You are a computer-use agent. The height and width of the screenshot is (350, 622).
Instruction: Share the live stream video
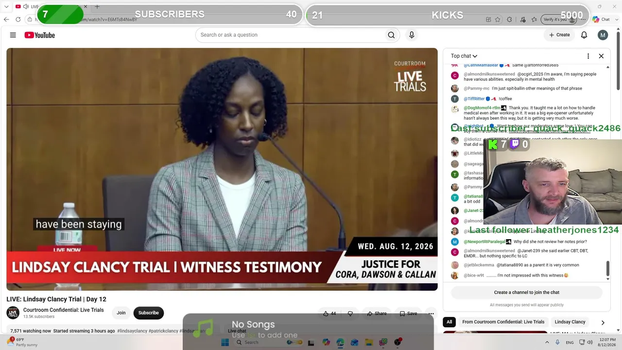[377, 314]
